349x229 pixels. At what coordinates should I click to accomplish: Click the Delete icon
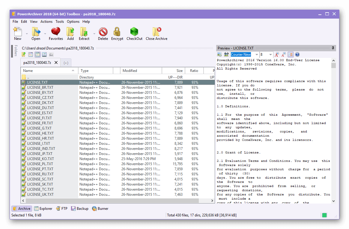103,32
